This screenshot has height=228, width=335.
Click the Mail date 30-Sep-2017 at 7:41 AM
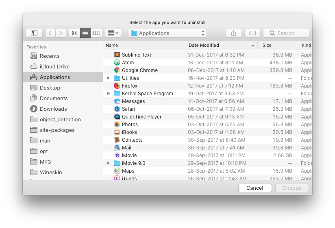[216, 147]
